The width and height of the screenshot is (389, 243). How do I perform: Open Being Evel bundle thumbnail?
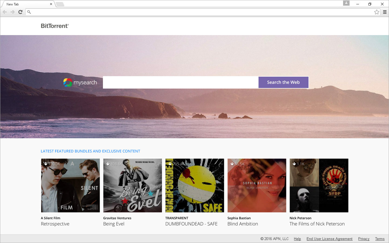132,185
